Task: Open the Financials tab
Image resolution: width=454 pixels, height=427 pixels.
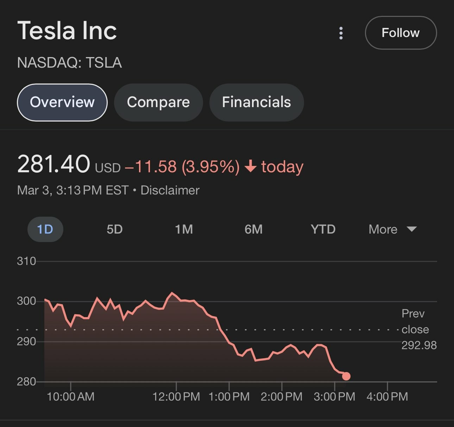Action: click(256, 102)
